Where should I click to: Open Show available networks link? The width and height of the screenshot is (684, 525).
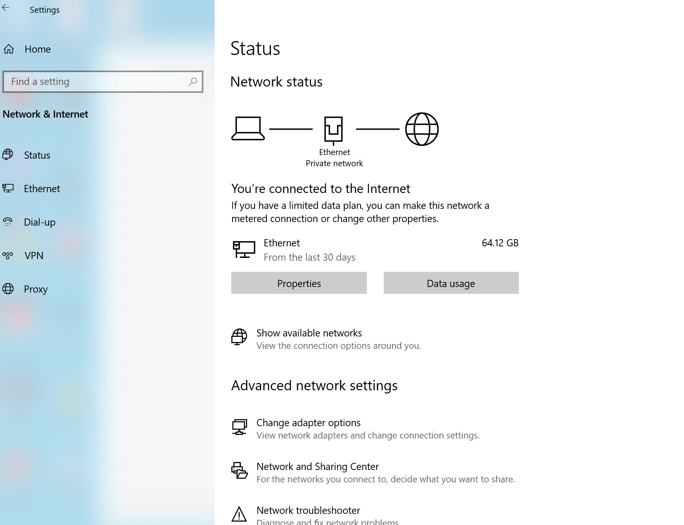click(309, 333)
